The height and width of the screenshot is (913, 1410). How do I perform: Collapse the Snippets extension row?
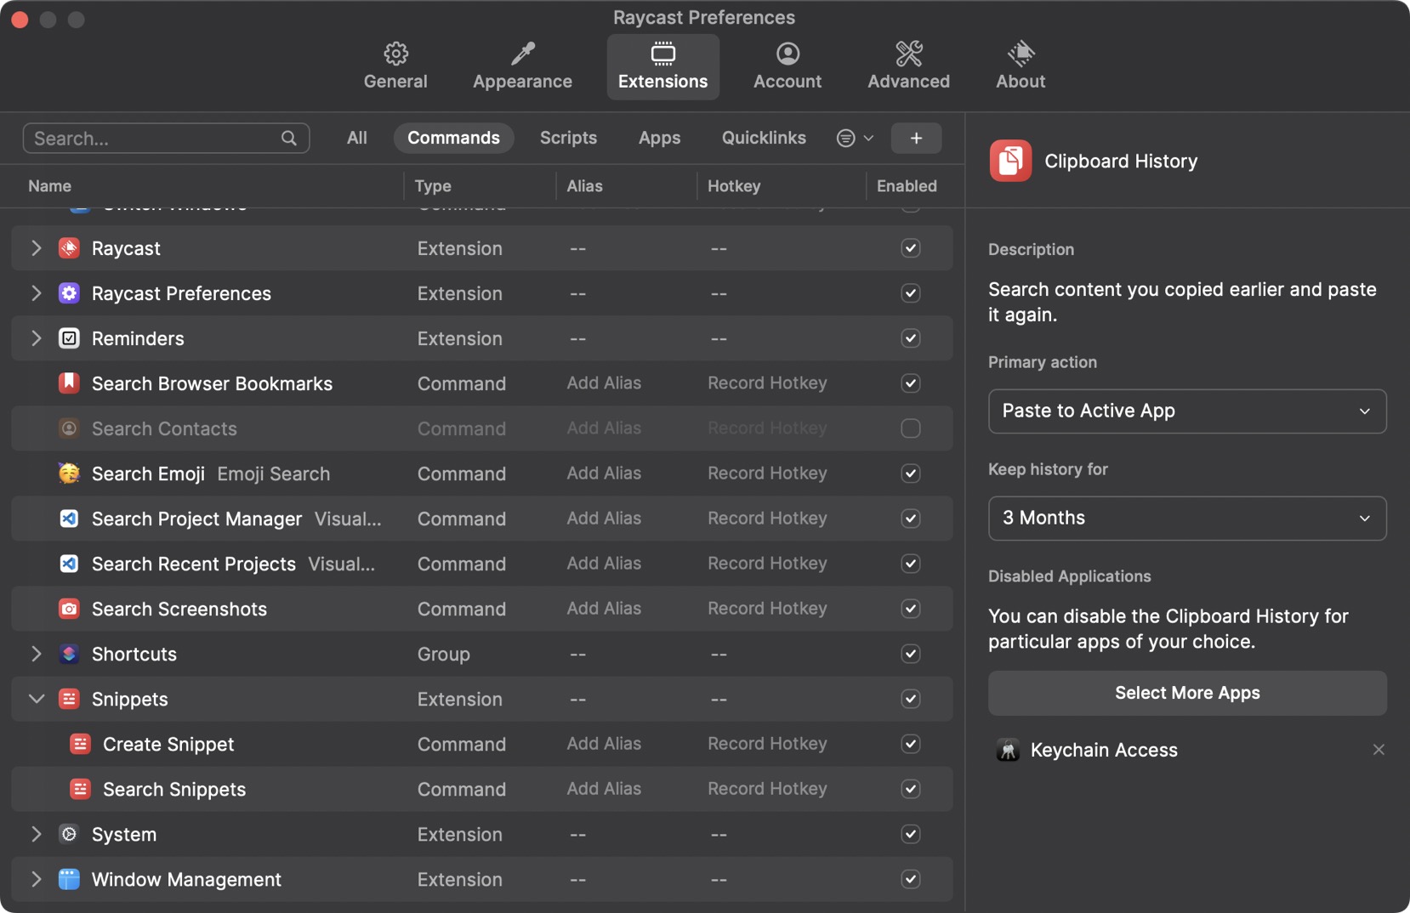pos(36,699)
